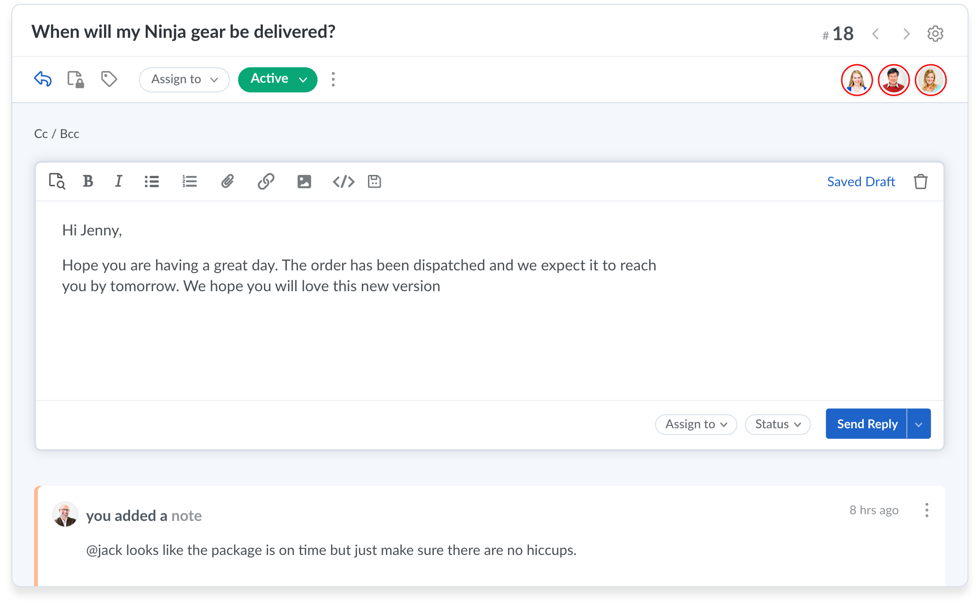Viewport: 980px width, 606px height.
Task: Open the reply action icon
Action: tap(42, 79)
